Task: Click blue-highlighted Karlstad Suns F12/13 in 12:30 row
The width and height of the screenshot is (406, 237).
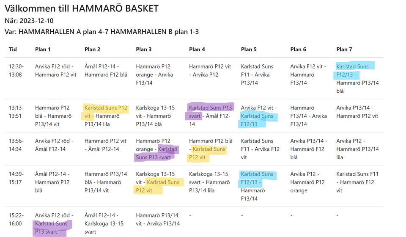Action: [x=352, y=70]
